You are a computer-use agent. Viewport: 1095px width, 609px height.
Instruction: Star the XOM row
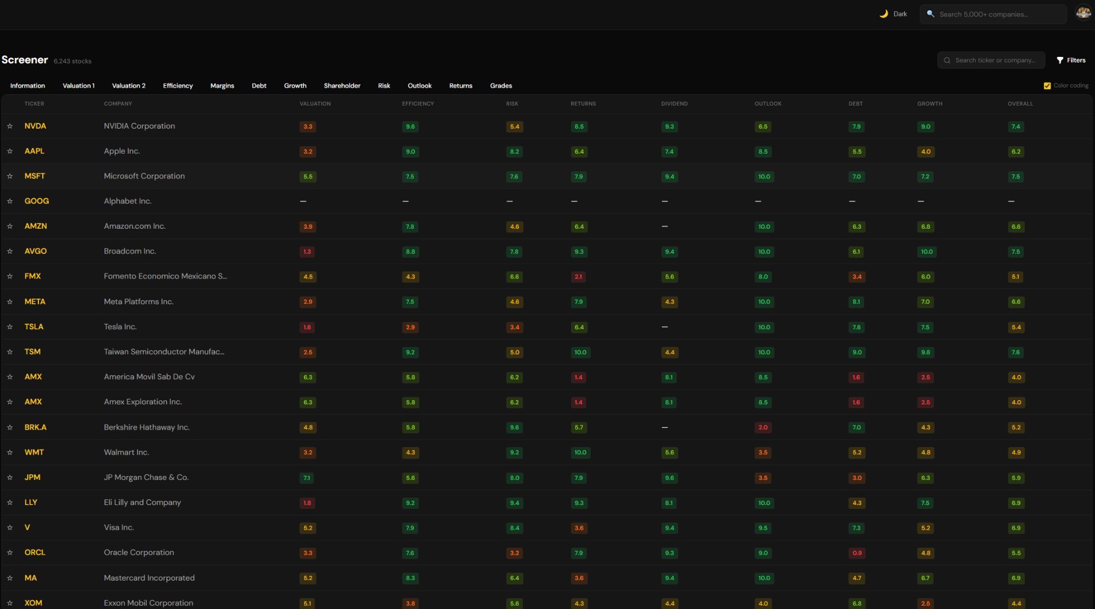[10, 602]
